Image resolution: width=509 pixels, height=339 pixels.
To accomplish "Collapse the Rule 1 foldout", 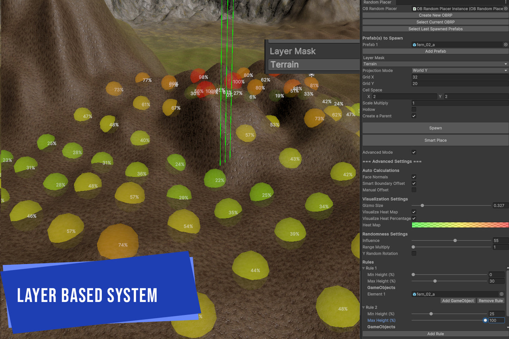I will coord(364,268).
